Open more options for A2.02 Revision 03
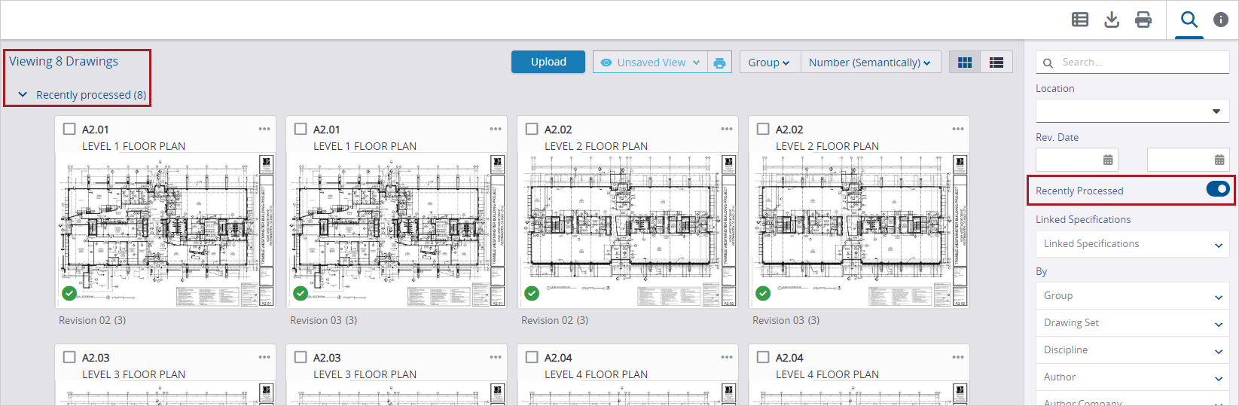 (958, 129)
